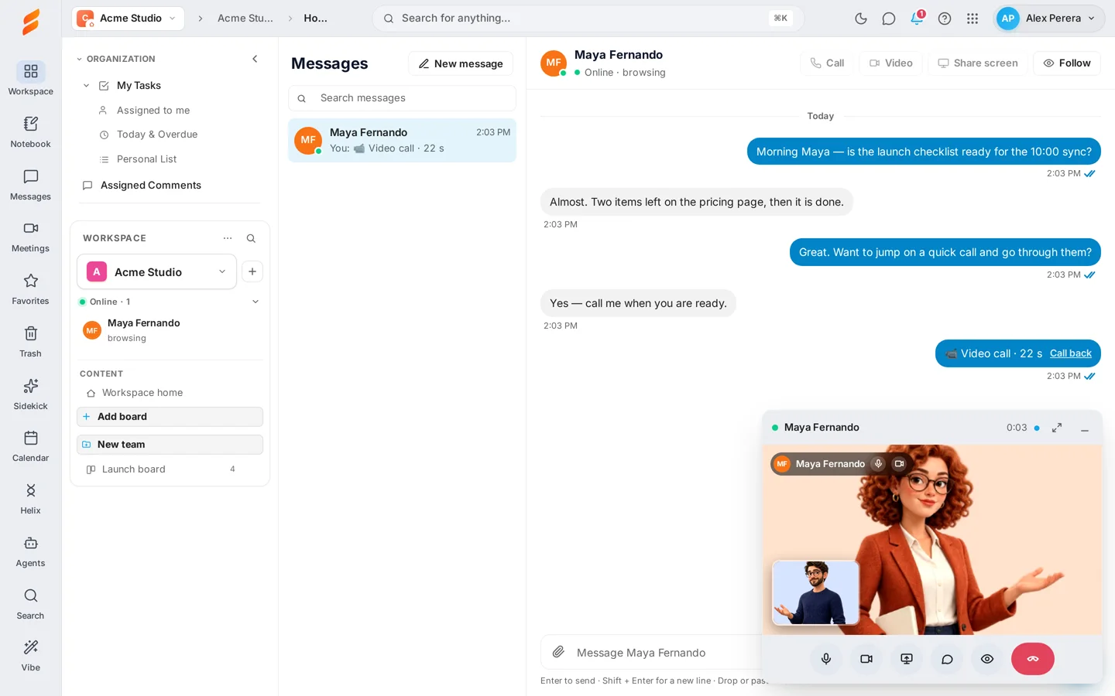Mute the microphone in the call controls
The height and width of the screenshot is (696, 1115).
[x=826, y=659]
